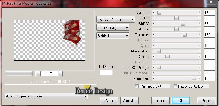Click the Number value input field

209,13
